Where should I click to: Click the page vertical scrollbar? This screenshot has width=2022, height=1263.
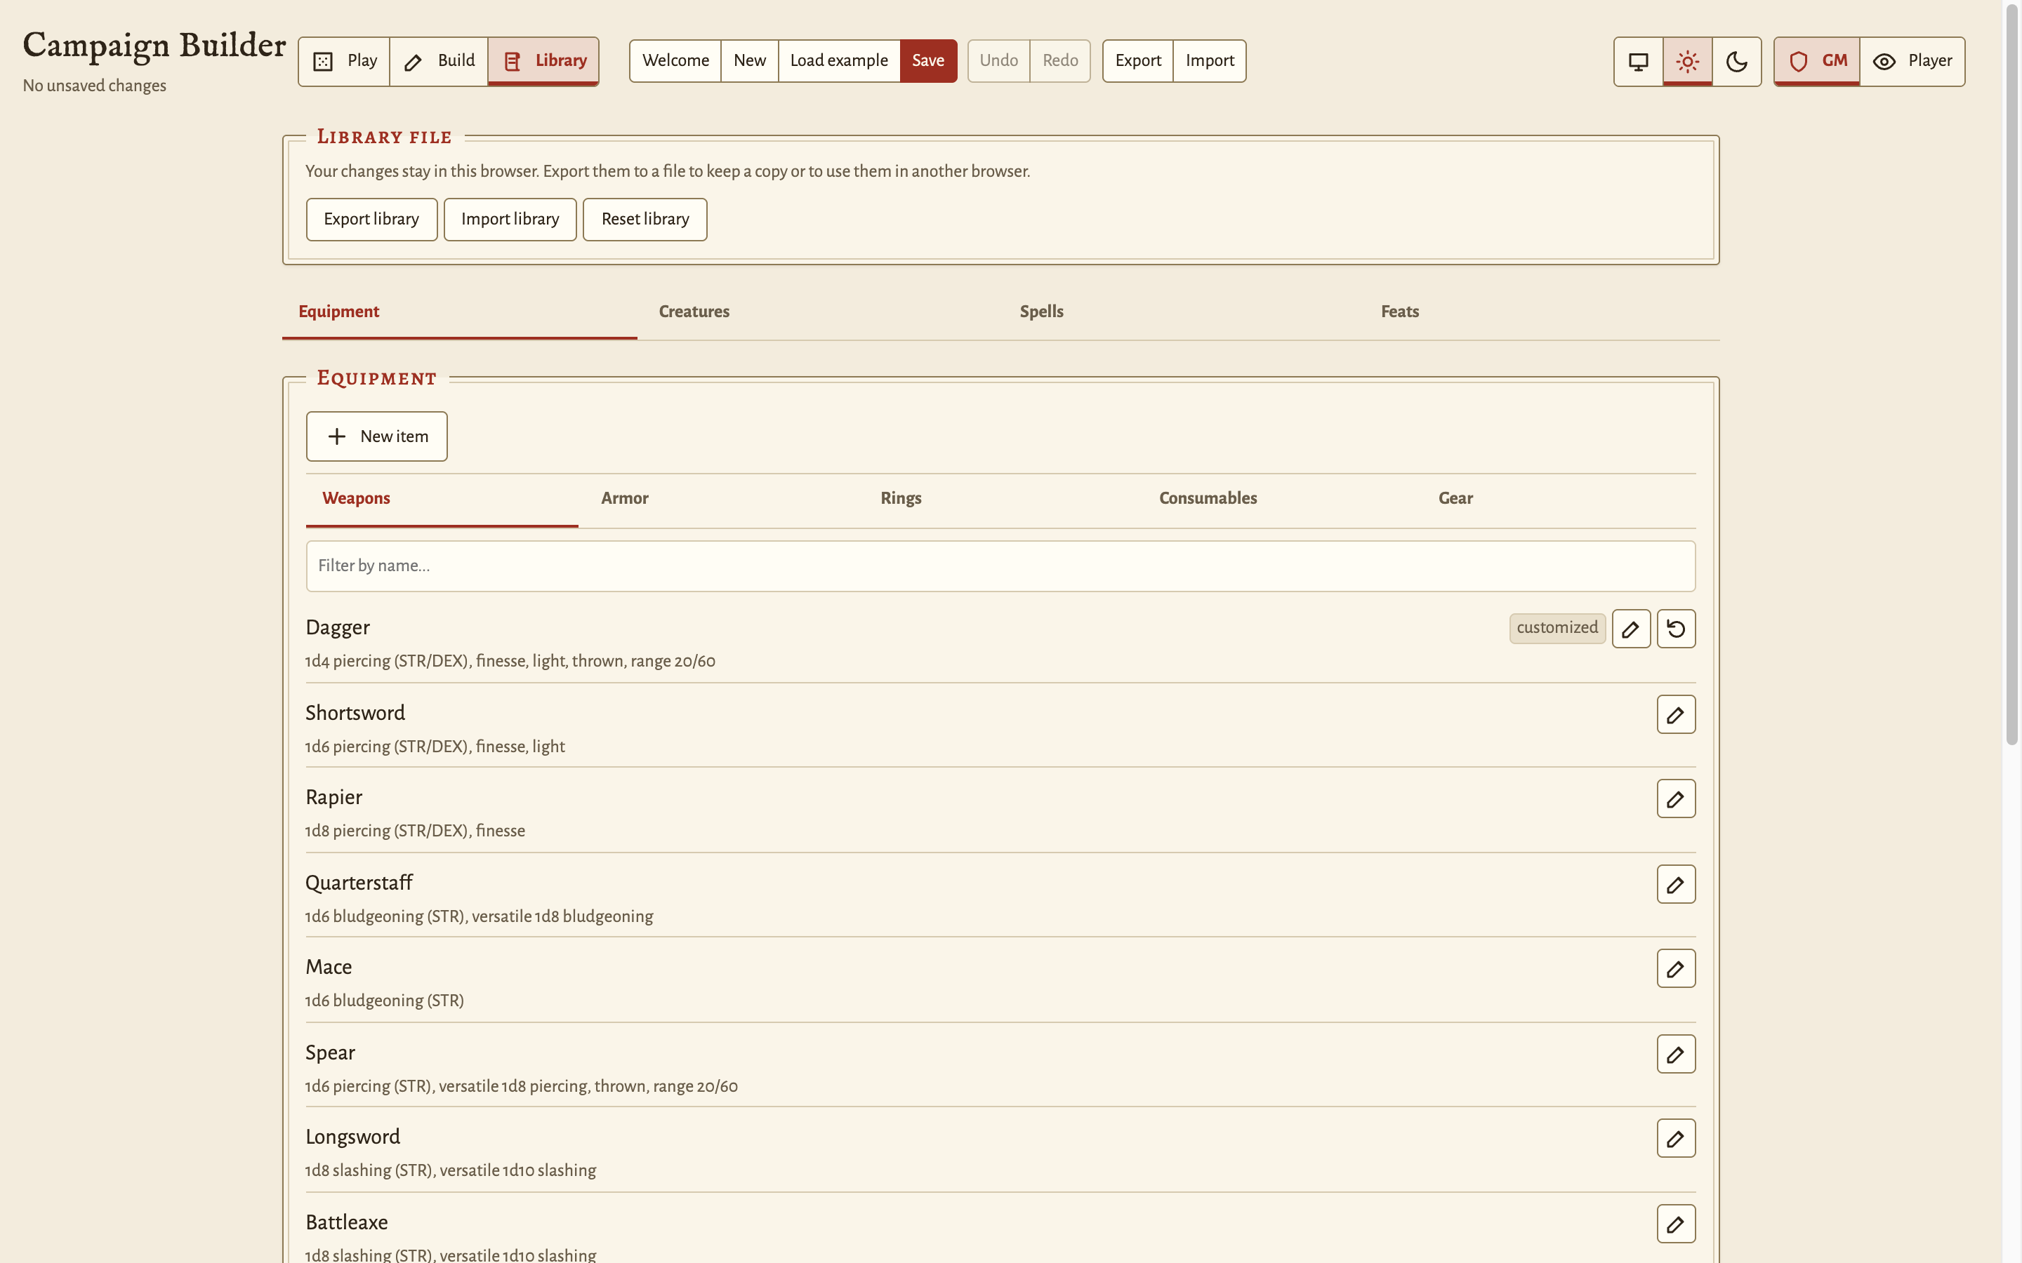click(2012, 376)
